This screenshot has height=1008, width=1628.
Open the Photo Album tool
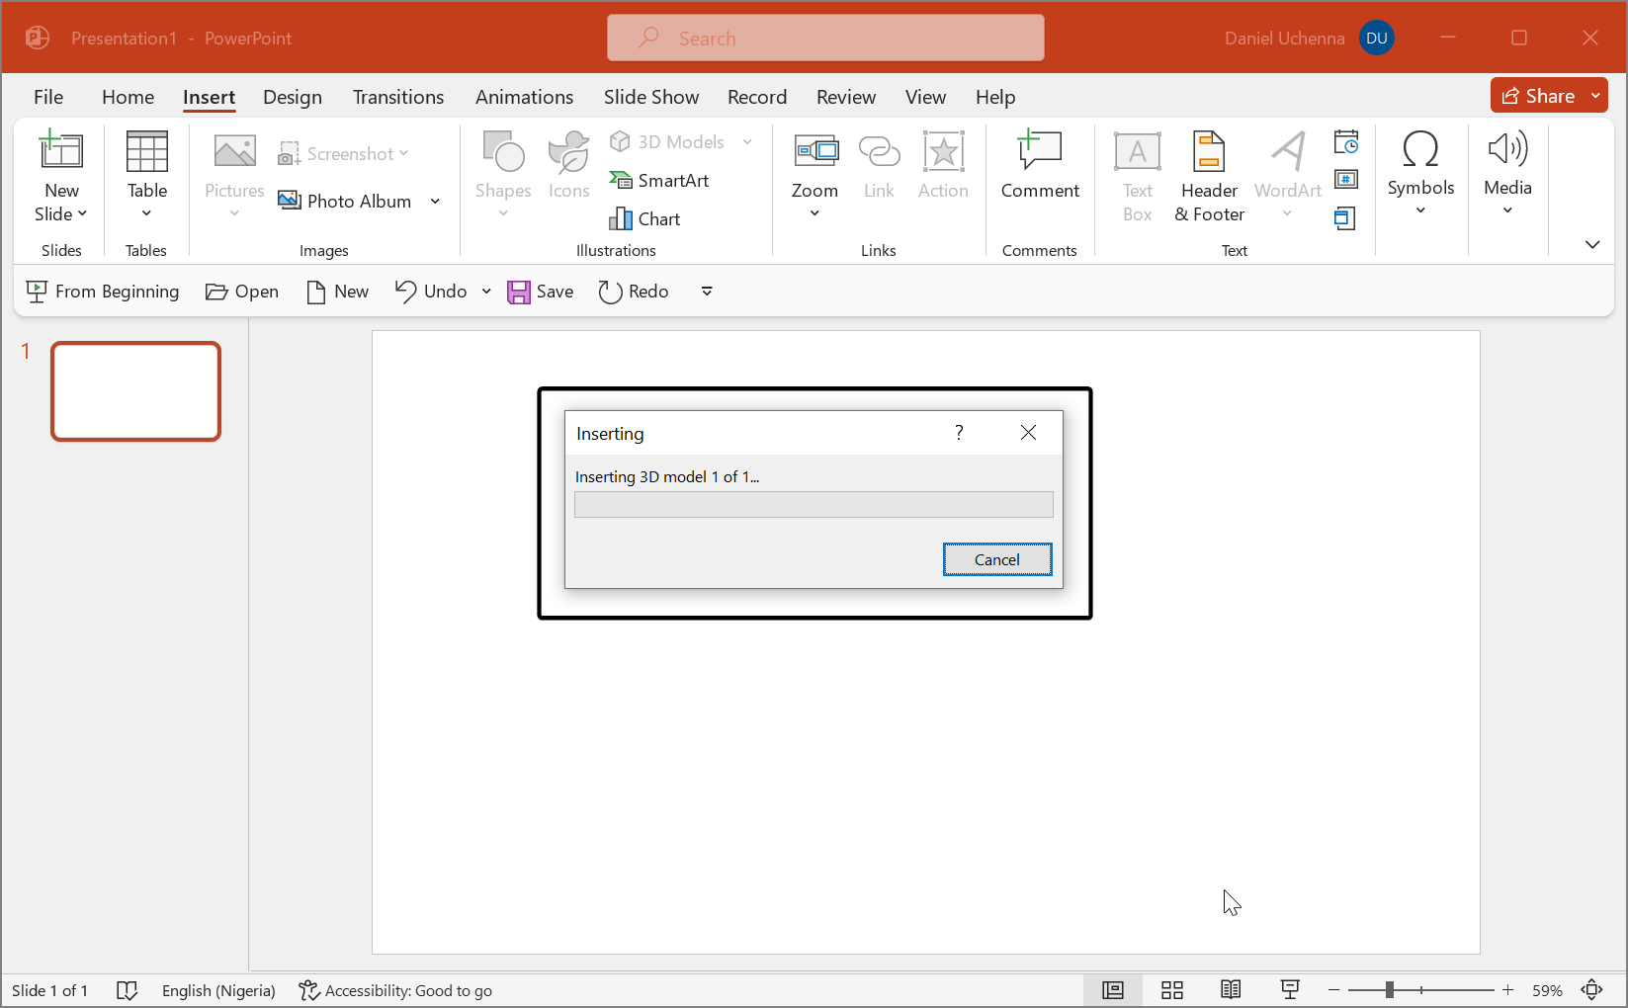[346, 201]
